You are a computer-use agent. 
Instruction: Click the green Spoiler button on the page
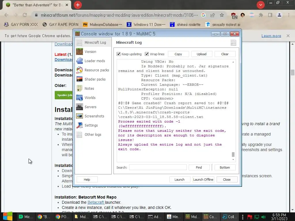64,95
